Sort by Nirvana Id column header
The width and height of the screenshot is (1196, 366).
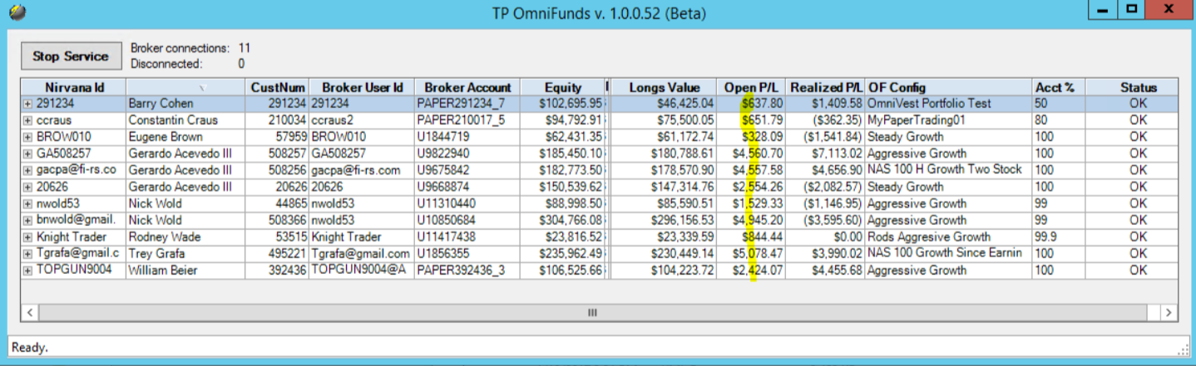coord(73,87)
